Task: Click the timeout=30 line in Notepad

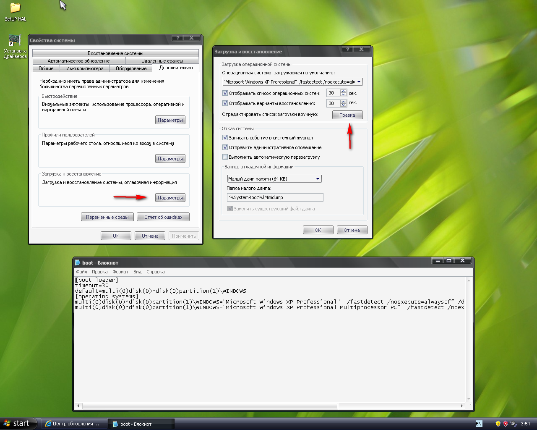Action: click(x=92, y=286)
